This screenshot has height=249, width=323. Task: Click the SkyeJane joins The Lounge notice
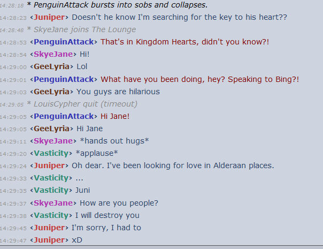(x=81, y=29)
